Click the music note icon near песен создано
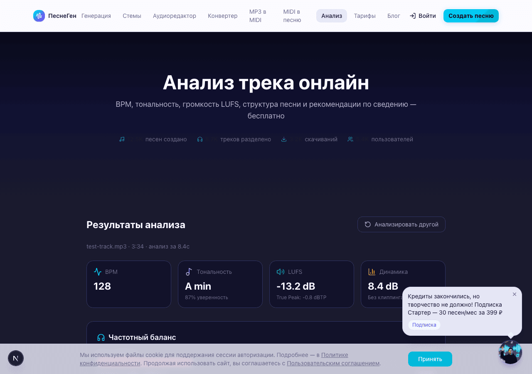Screen dimensions: 532x374 [121, 139]
